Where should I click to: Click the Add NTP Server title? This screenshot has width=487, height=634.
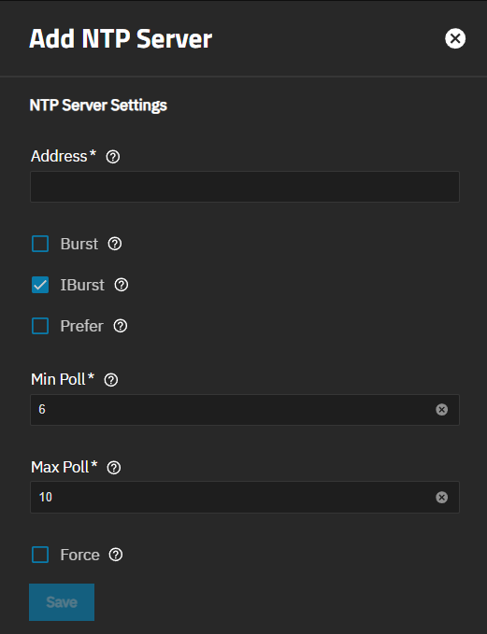coord(121,39)
